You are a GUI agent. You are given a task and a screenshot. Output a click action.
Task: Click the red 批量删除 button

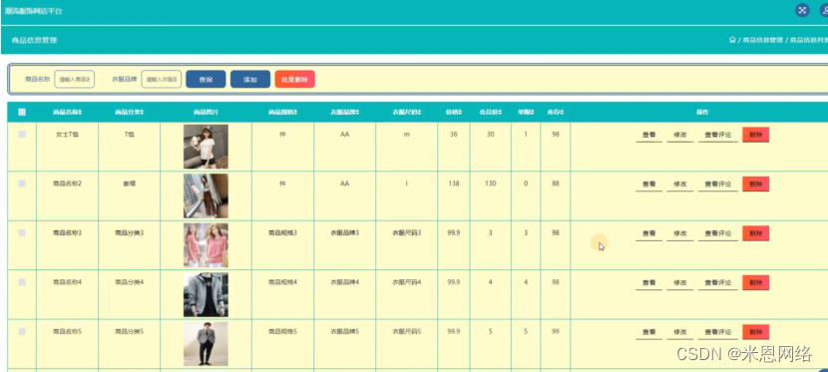pos(294,79)
